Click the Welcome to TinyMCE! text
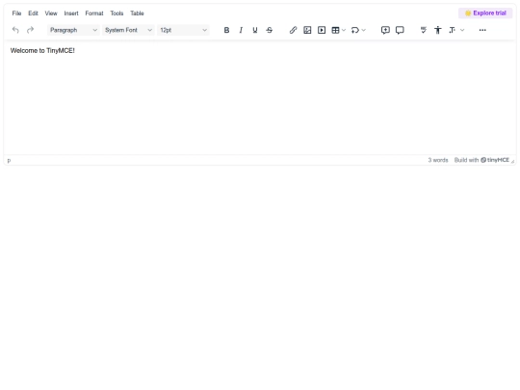The height and width of the screenshot is (390, 520). coord(42,50)
